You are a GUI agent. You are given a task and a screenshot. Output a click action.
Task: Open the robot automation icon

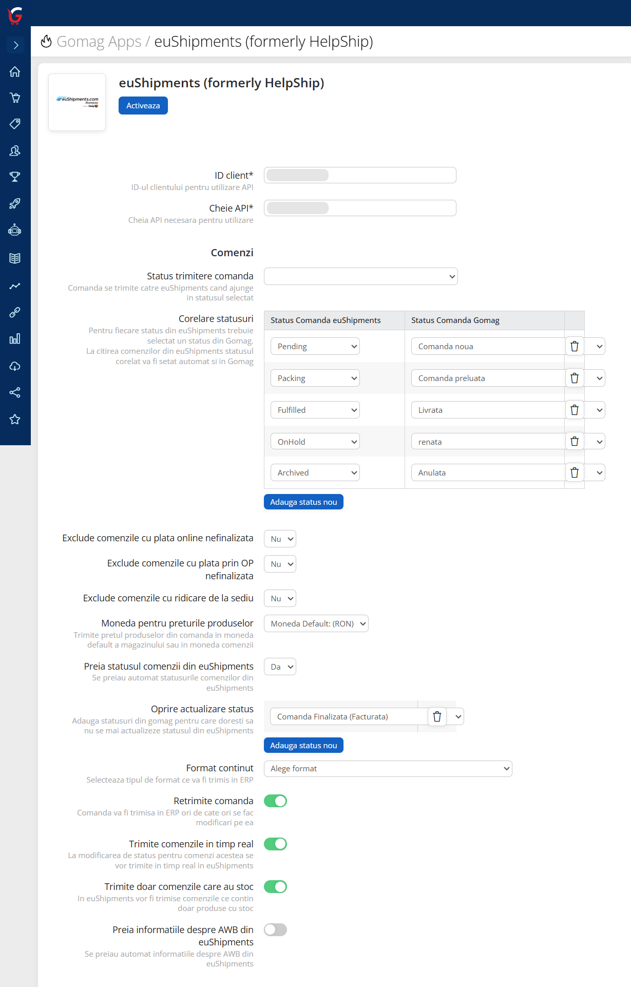pyautogui.click(x=15, y=230)
